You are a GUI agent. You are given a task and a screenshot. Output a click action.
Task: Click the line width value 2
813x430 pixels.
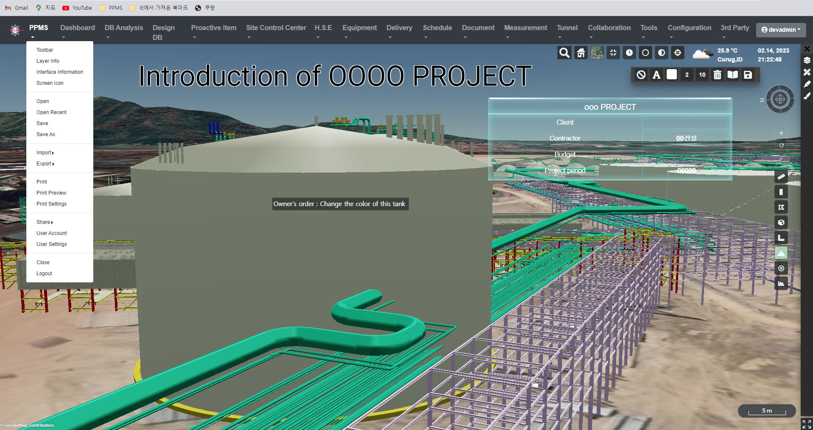pos(687,75)
